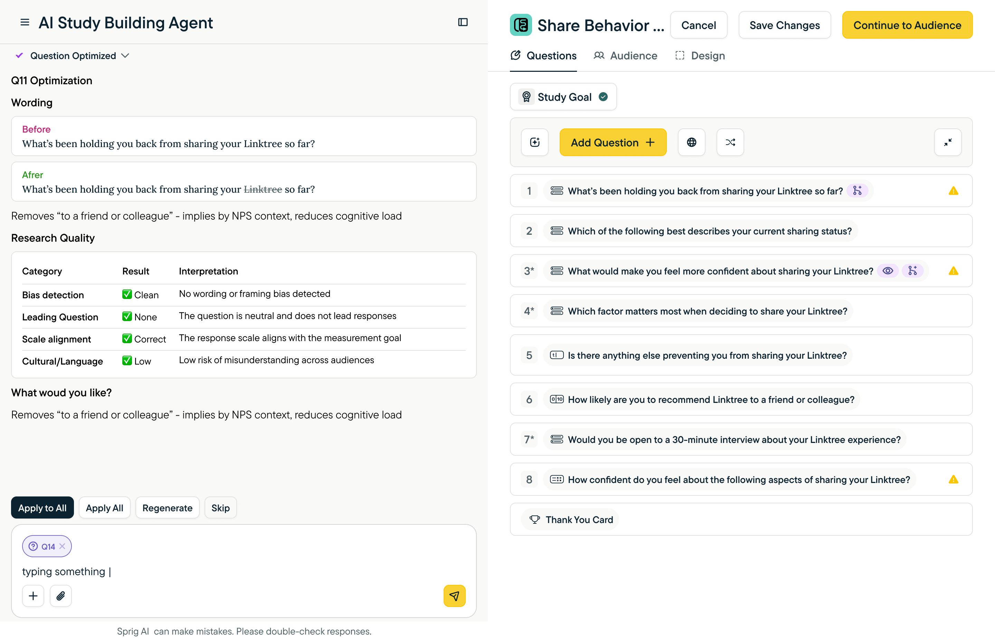This screenshot has height=638, width=995.
Task: Click the branching logic icon on question 1
Action: pyautogui.click(x=857, y=191)
